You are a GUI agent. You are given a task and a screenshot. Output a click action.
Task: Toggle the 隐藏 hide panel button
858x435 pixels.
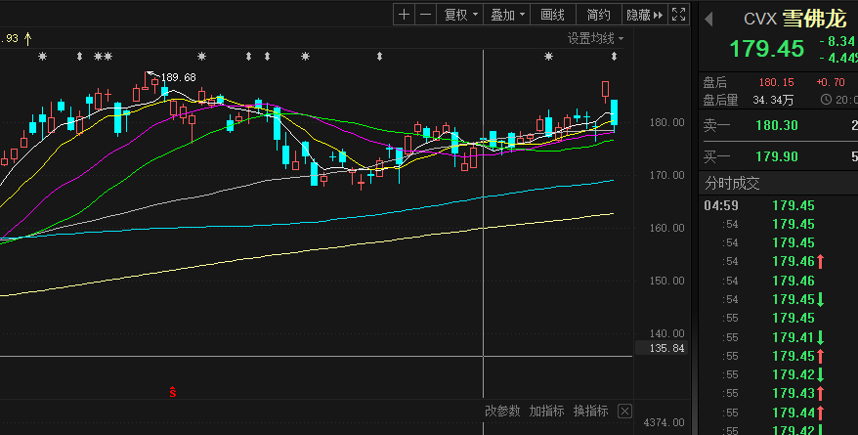644,15
